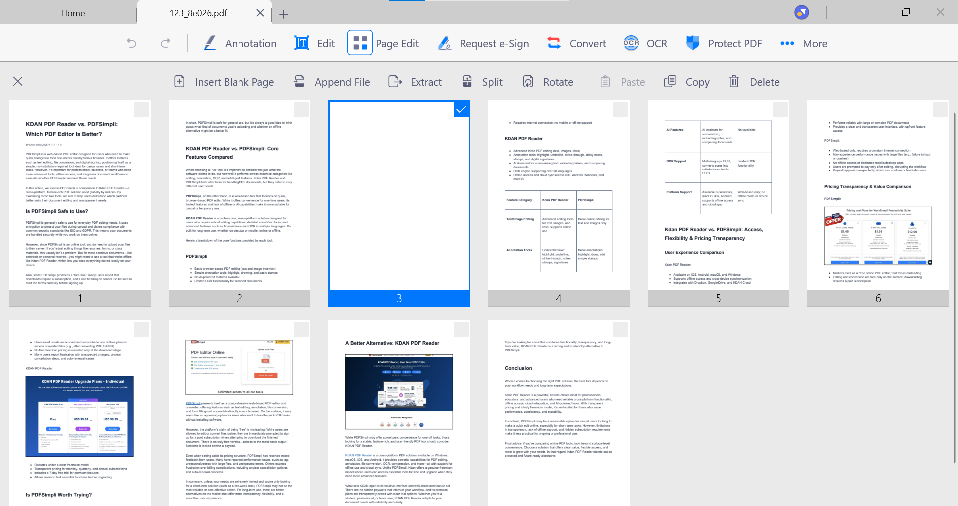Open the OCR tool

click(x=645, y=43)
